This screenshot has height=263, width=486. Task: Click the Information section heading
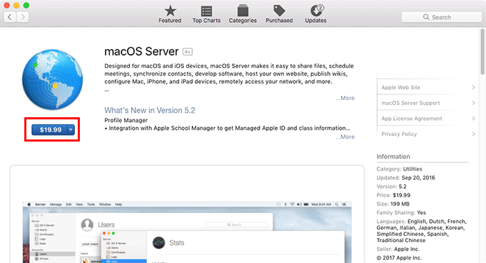[393, 156]
